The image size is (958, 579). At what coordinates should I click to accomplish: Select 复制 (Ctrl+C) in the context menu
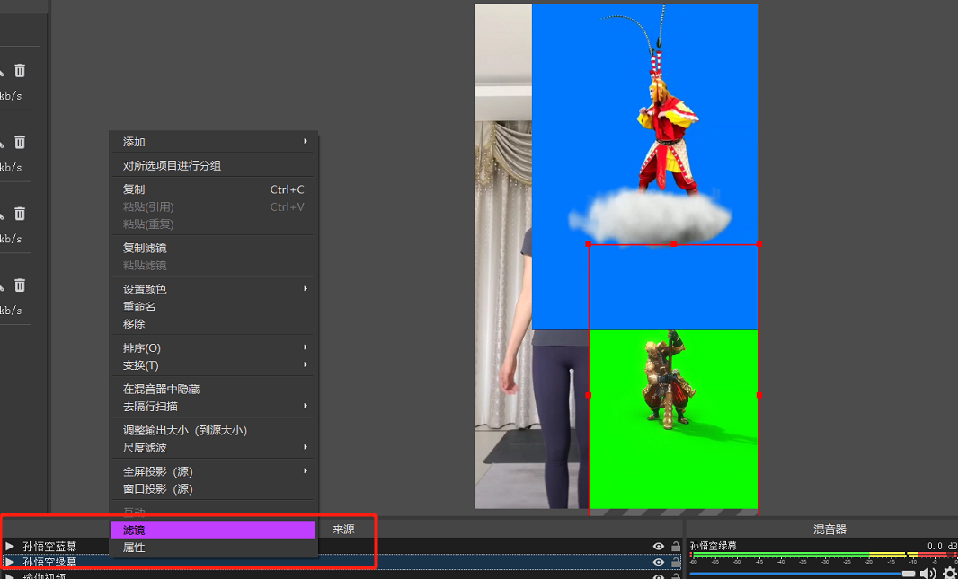pyautogui.click(x=213, y=189)
